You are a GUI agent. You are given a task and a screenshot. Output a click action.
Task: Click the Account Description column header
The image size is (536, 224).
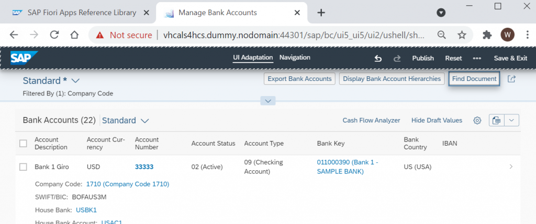(51, 144)
